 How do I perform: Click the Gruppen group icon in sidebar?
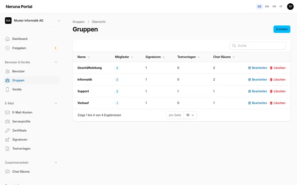coord(7,81)
